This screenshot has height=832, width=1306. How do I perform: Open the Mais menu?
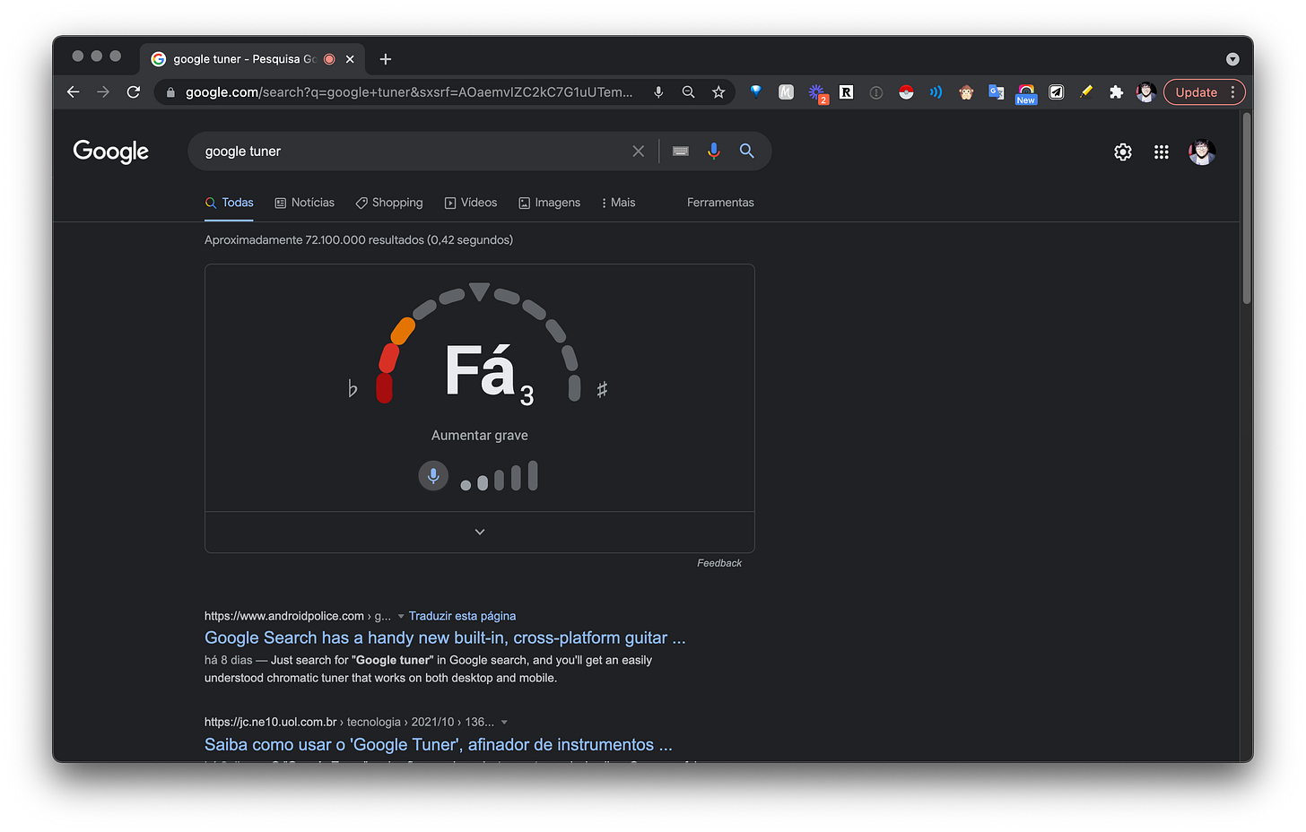(x=618, y=203)
